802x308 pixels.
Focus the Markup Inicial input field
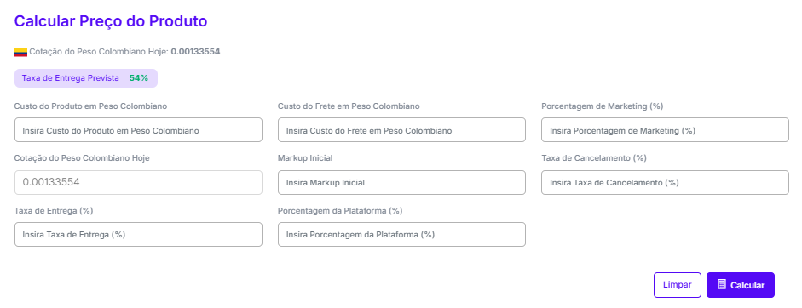(401, 182)
